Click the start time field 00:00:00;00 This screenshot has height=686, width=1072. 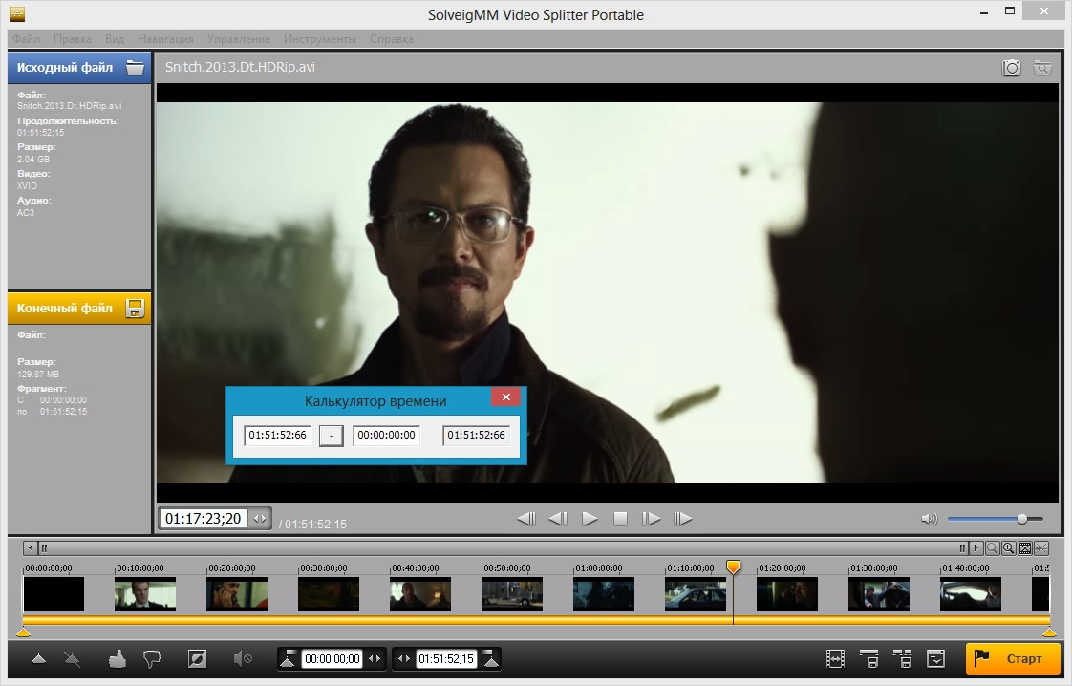click(332, 658)
